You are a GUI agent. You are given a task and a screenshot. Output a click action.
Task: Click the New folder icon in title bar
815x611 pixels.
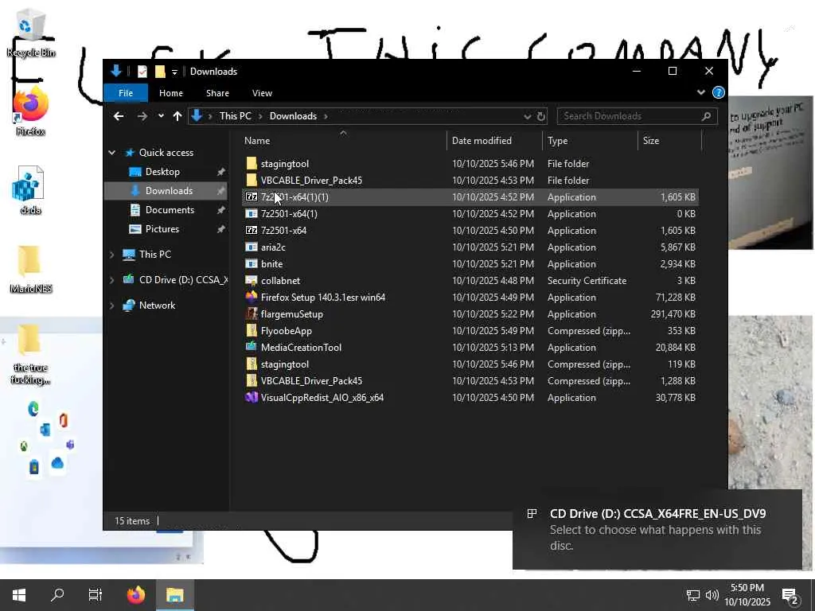click(160, 72)
